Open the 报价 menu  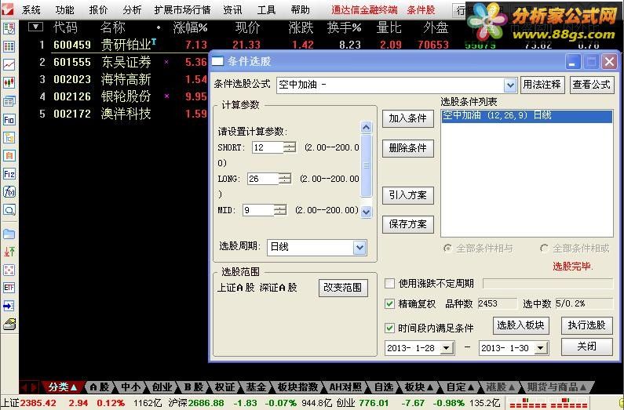tap(98, 10)
